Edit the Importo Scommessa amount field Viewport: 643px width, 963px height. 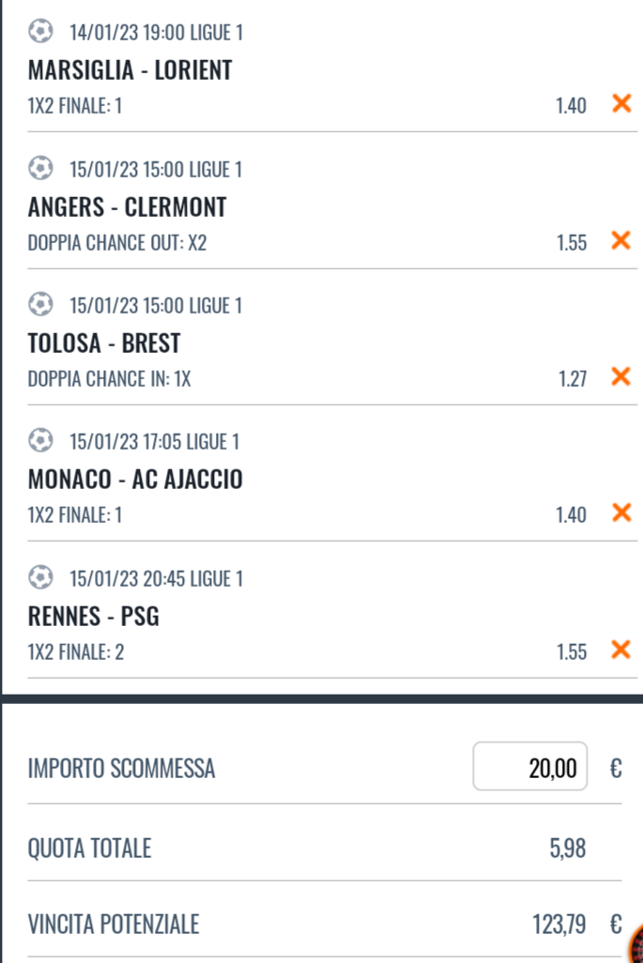(x=530, y=767)
